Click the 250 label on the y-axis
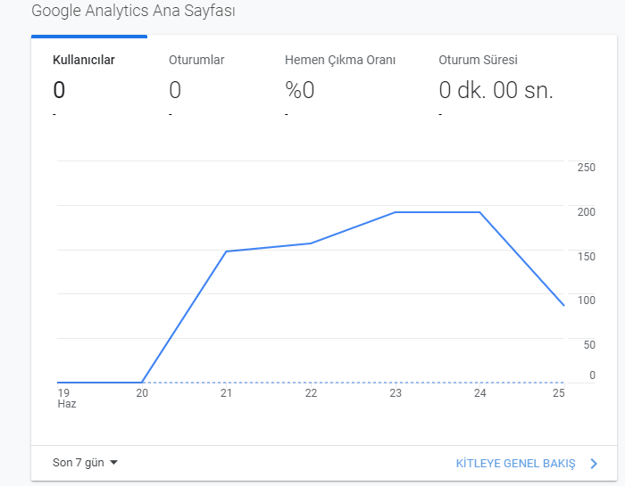Viewport: 625px width, 486px height. click(x=586, y=167)
